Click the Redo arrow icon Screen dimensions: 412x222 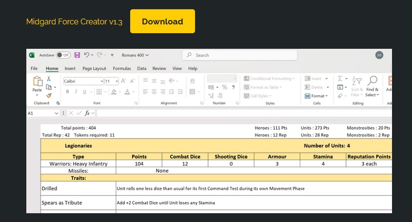pyautogui.click(x=99, y=55)
